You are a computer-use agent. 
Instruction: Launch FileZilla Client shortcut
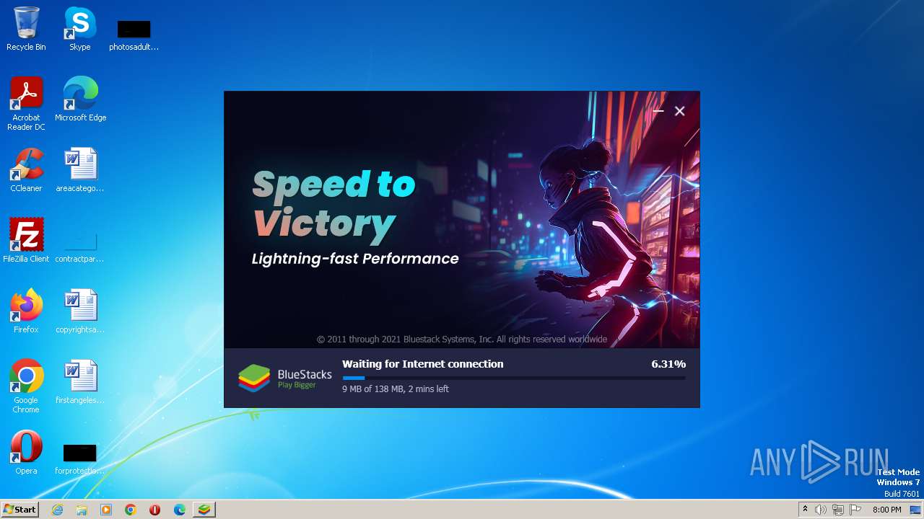26,240
